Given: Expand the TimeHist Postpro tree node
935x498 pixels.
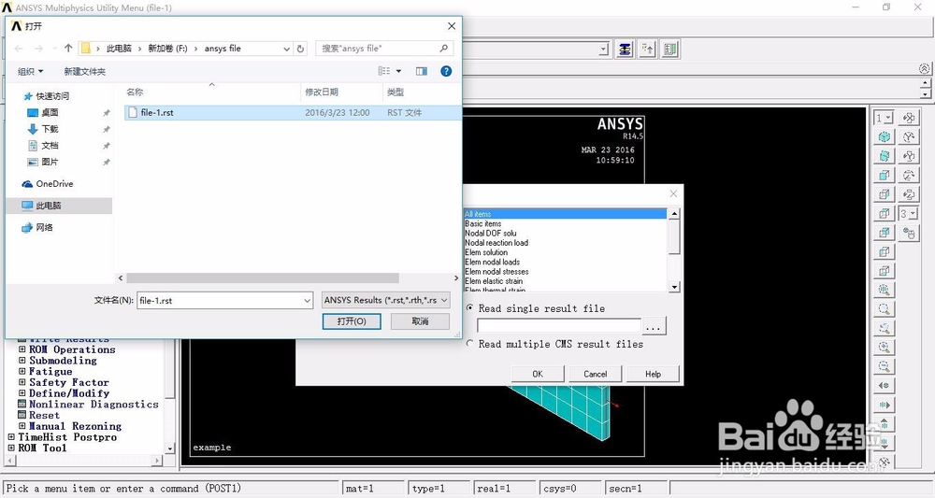Looking at the screenshot, I should pyautogui.click(x=11, y=436).
